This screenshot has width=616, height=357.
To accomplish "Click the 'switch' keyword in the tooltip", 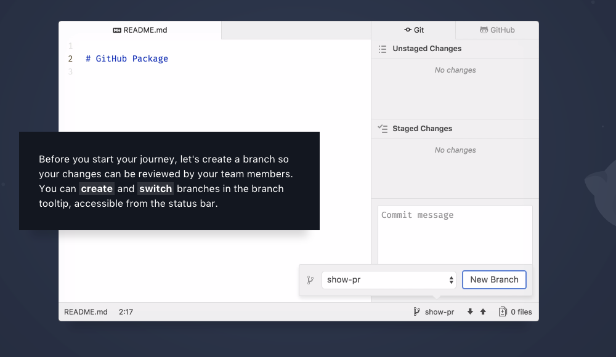I will pyautogui.click(x=156, y=188).
